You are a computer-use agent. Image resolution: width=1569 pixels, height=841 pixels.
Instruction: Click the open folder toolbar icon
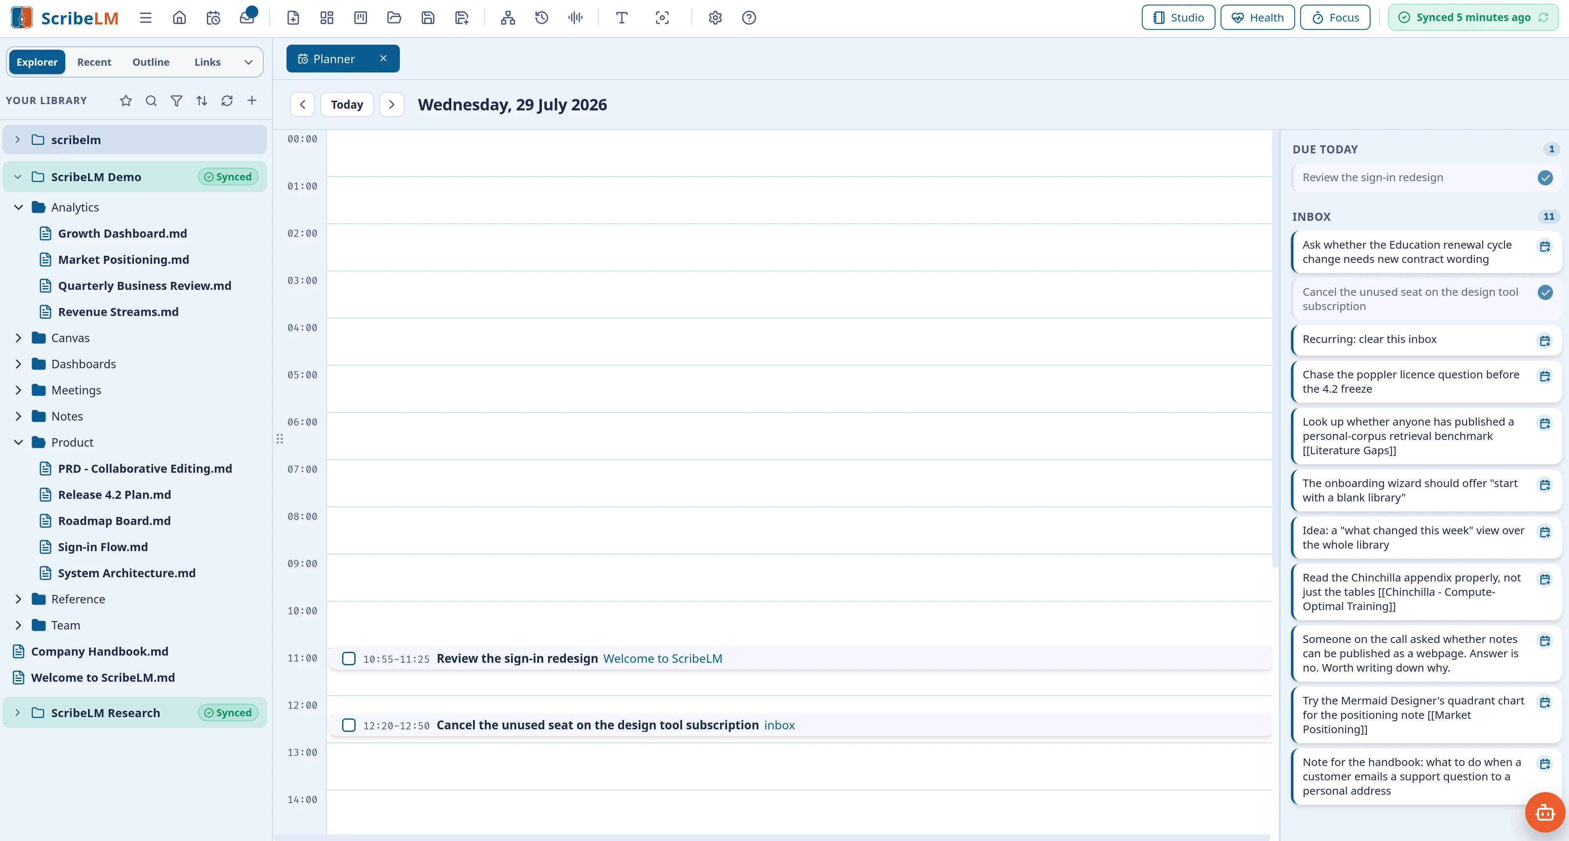(x=394, y=18)
